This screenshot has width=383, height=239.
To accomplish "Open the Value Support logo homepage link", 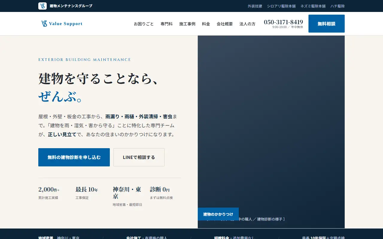I will tap(62, 24).
